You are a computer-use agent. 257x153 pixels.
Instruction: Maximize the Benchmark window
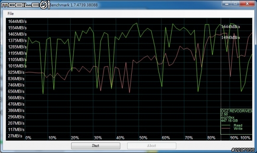coord(236,4)
